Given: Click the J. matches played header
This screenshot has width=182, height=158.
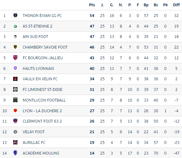Looking at the screenshot, I should point(102,5).
